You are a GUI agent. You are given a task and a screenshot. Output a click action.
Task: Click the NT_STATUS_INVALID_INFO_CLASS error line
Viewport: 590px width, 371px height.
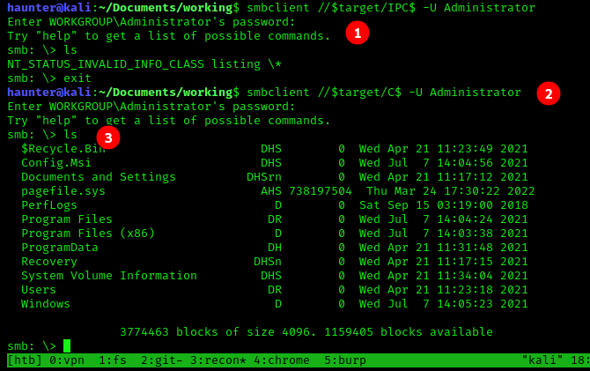144,64
